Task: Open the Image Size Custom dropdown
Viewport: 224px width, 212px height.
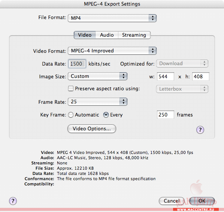Action: click(x=97, y=76)
